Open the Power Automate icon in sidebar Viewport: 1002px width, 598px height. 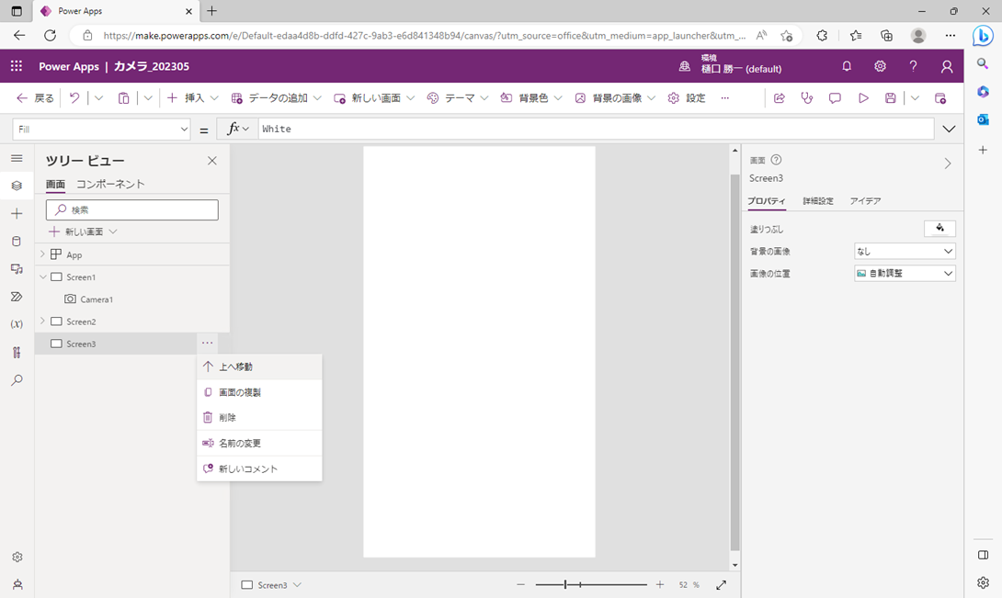click(17, 297)
